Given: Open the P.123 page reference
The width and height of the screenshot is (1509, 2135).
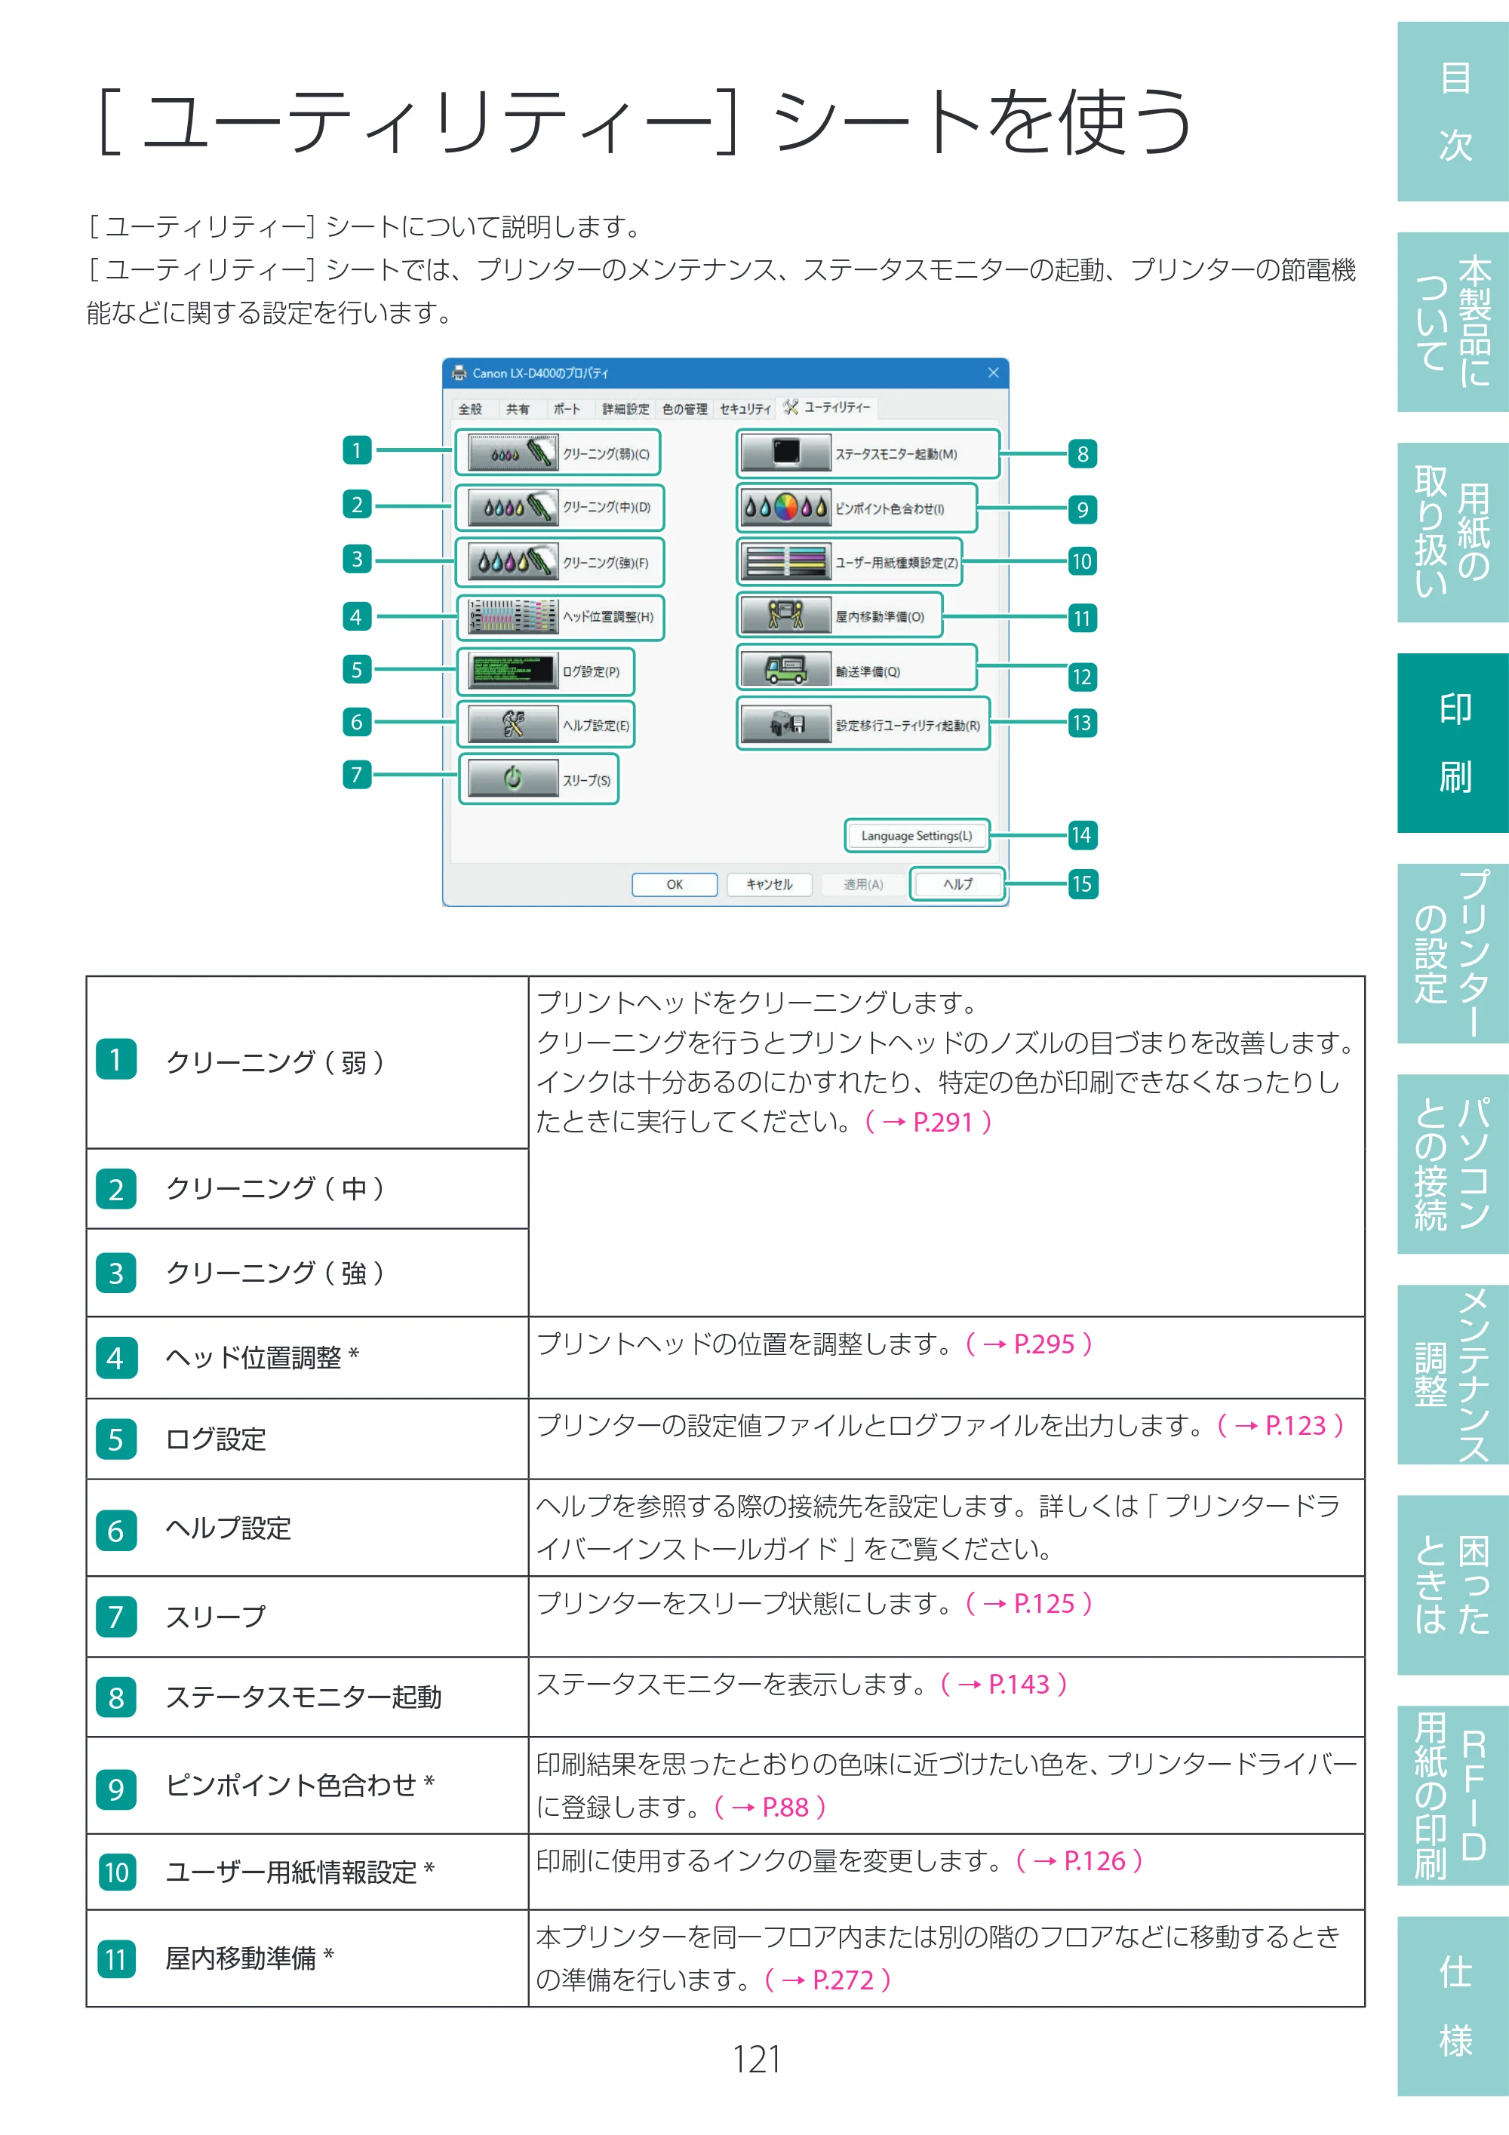Looking at the screenshot, I should pos(1280,1426).
